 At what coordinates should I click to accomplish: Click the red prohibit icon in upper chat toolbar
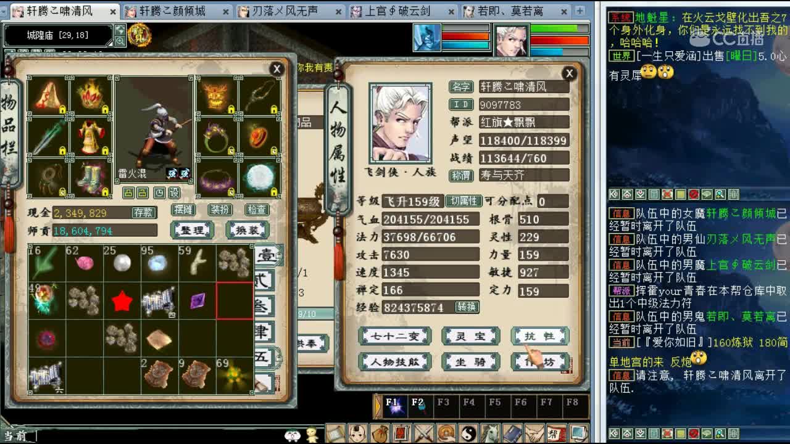[x=694, y=194]
